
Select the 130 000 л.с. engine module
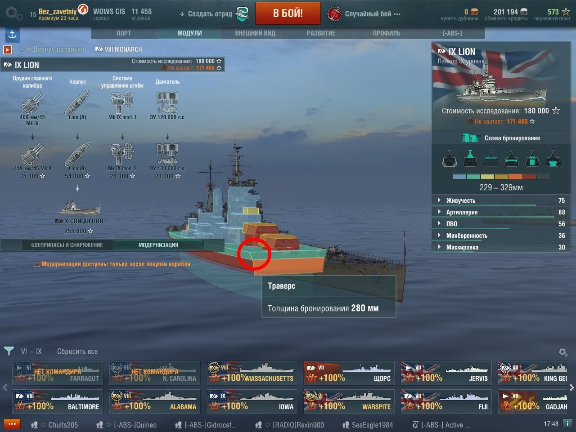(x=167, y=160)
